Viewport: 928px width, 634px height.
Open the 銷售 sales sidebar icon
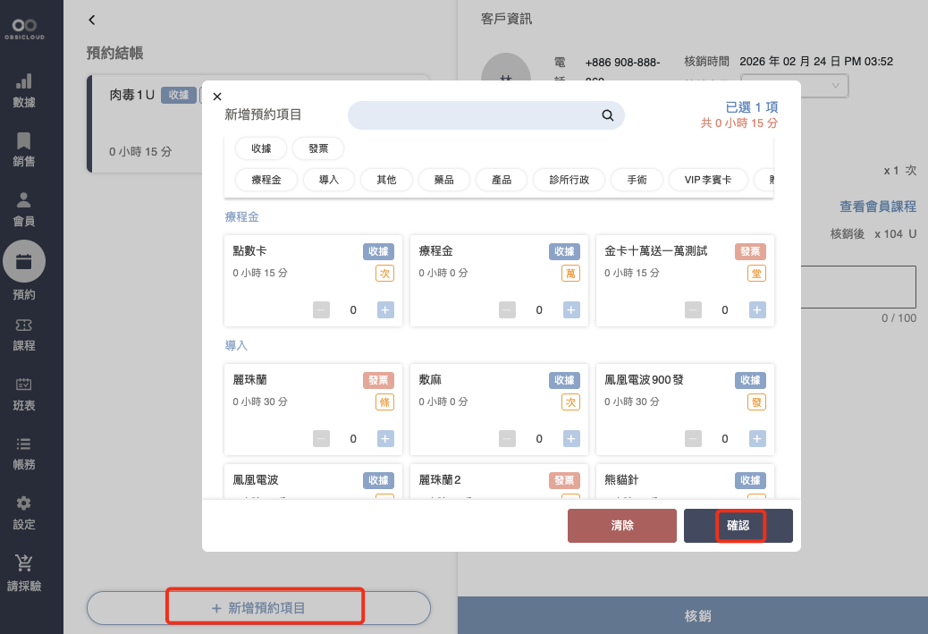[x=24, y=141]
